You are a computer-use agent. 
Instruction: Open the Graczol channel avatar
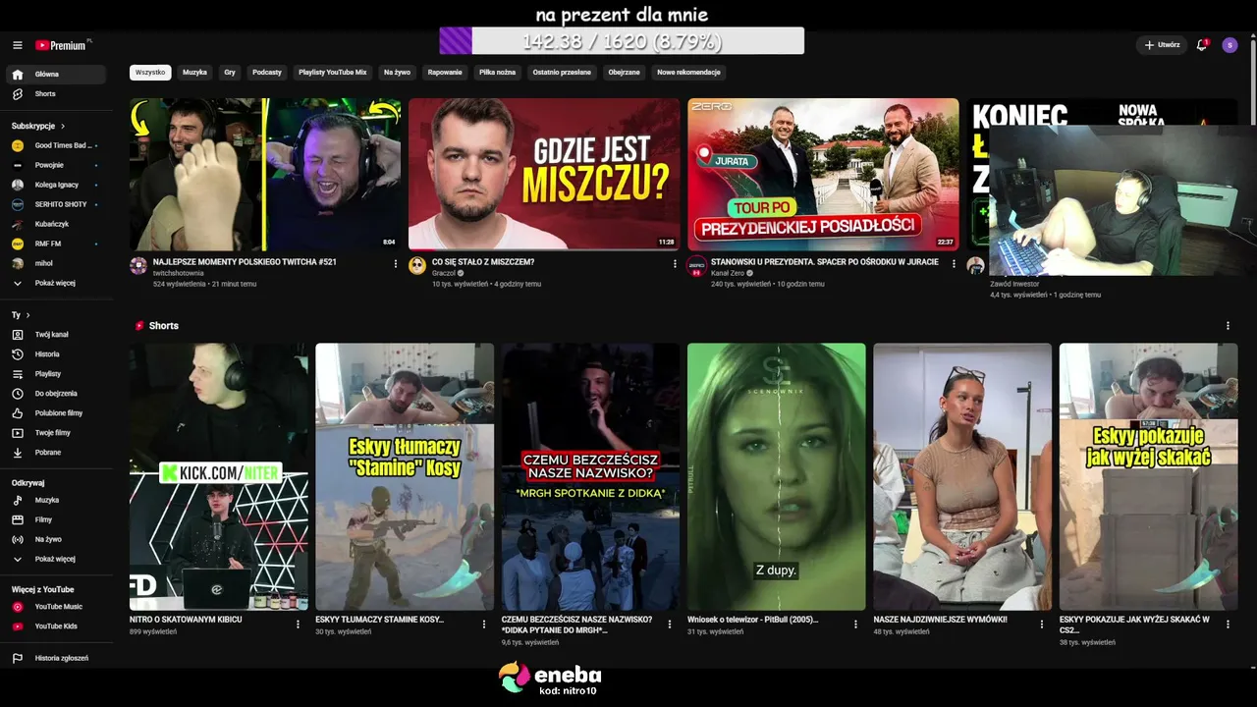(x=417, y=266)
